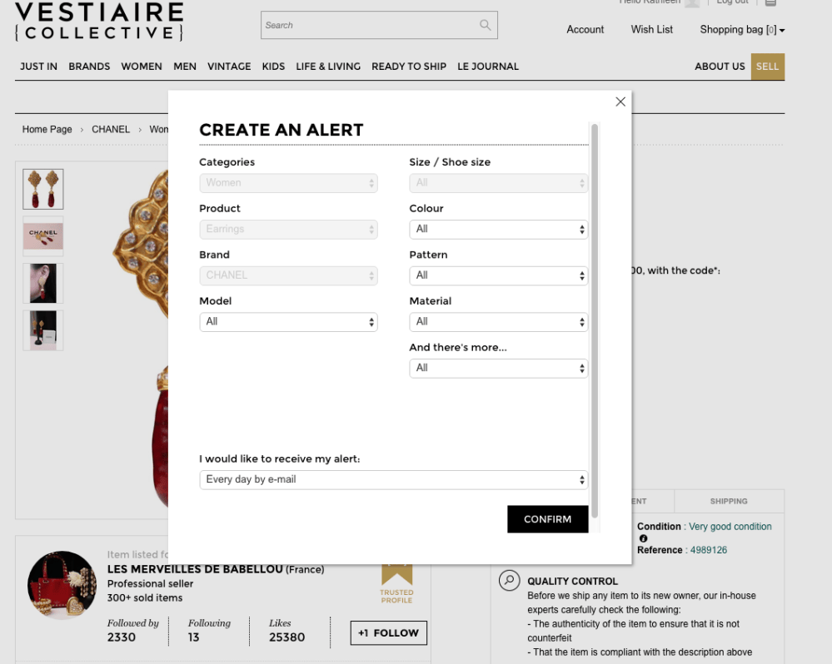Open the Wish List link
The image size is (832, 664).
coord(651,30)
